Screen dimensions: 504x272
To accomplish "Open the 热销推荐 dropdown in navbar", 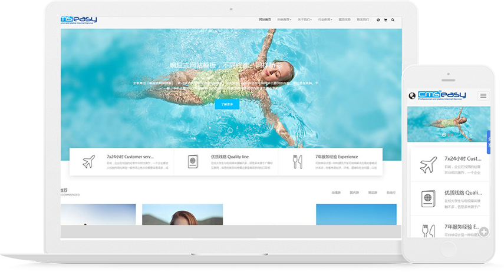I will (284, 20).
